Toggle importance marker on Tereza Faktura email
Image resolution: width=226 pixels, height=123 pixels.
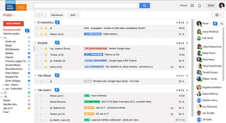pos(46,54)
